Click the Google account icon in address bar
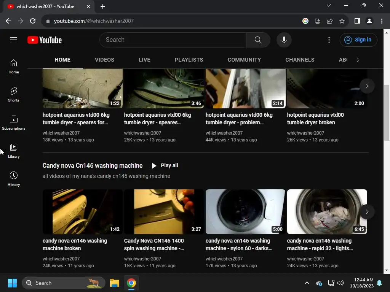This screenshot has width=390, height=292. pos(305,21)
